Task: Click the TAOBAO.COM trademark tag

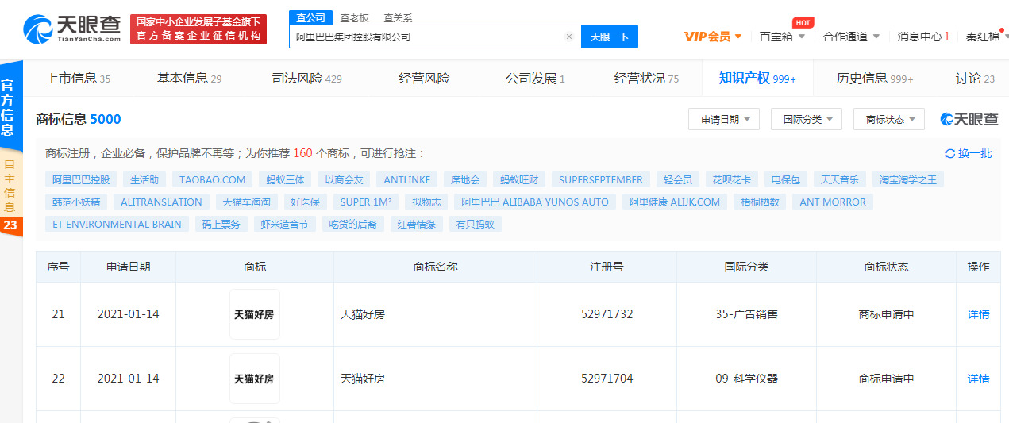Action: tap(213, 179)
